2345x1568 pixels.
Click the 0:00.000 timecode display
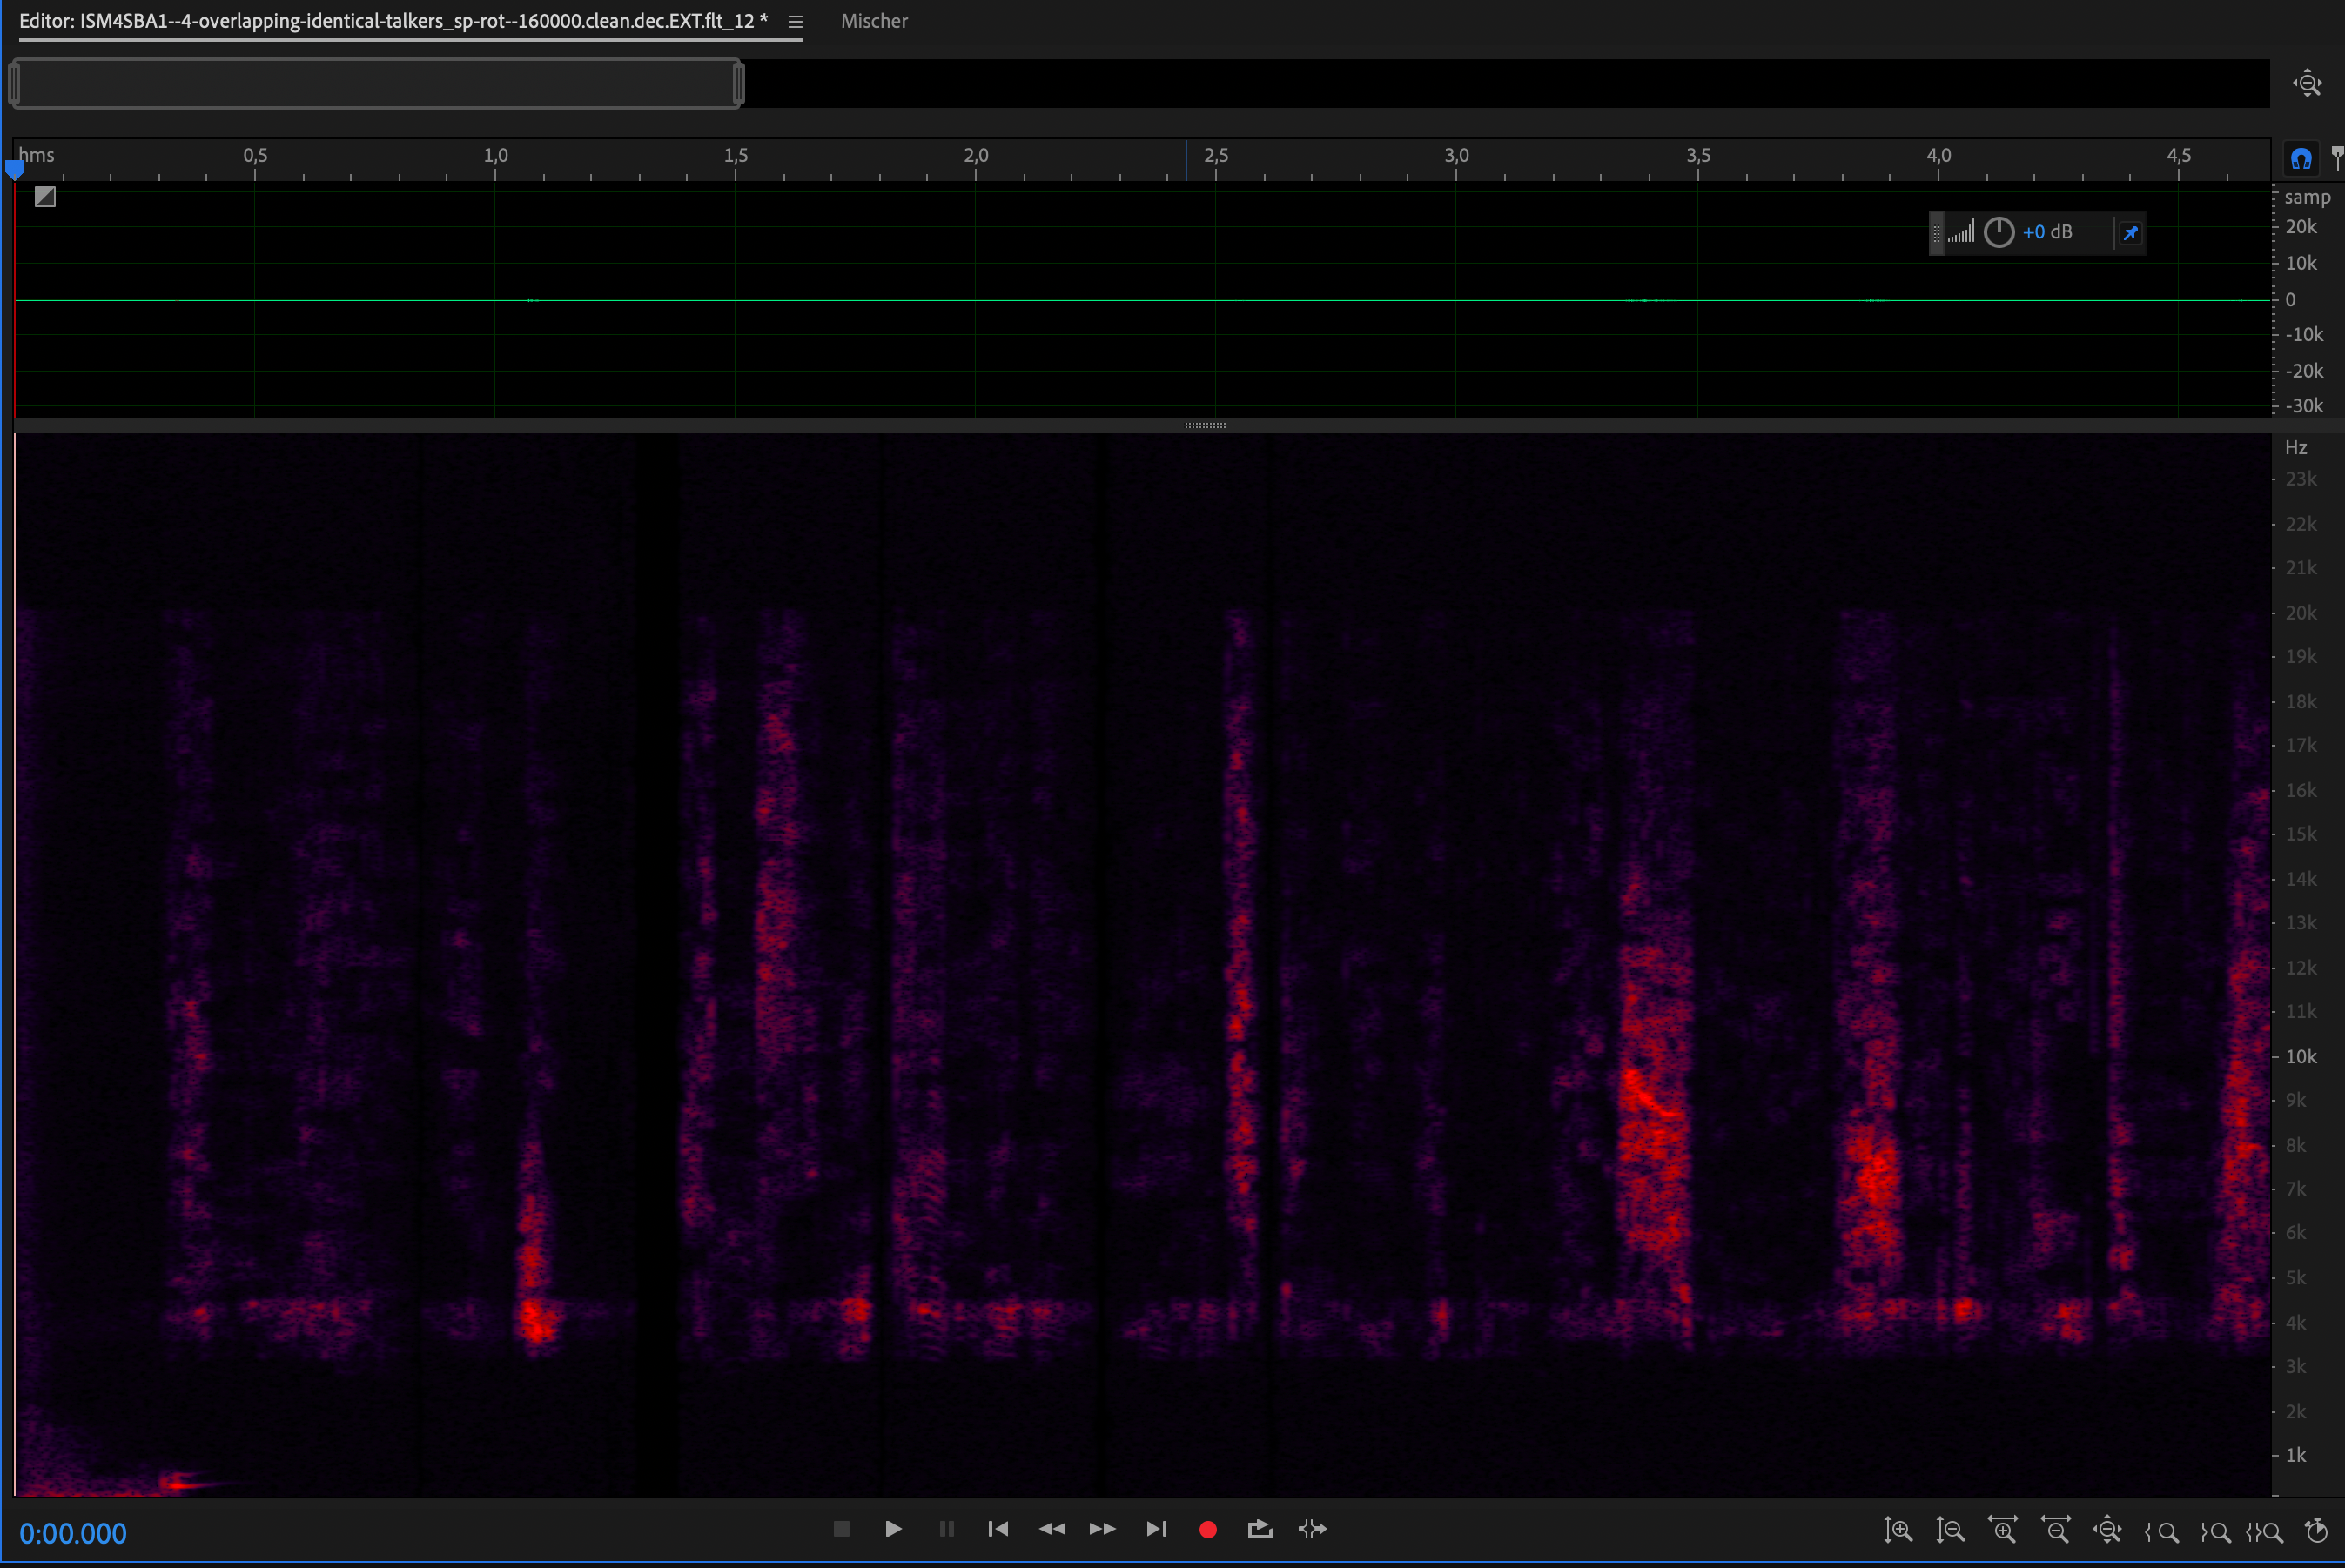(x=73, y=1533)
